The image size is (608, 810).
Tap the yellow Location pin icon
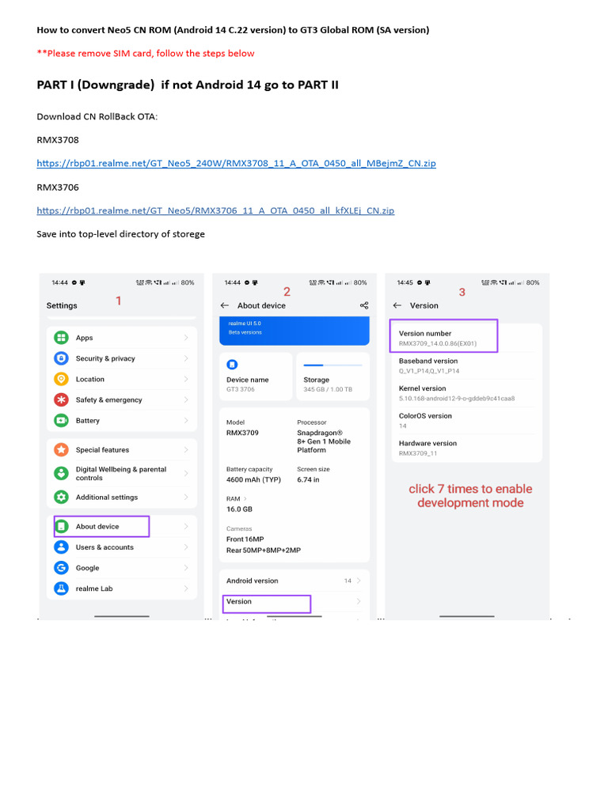(x=62, y=379)
